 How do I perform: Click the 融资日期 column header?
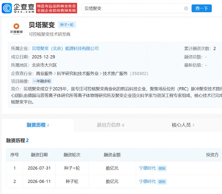(x=39, y=155)
